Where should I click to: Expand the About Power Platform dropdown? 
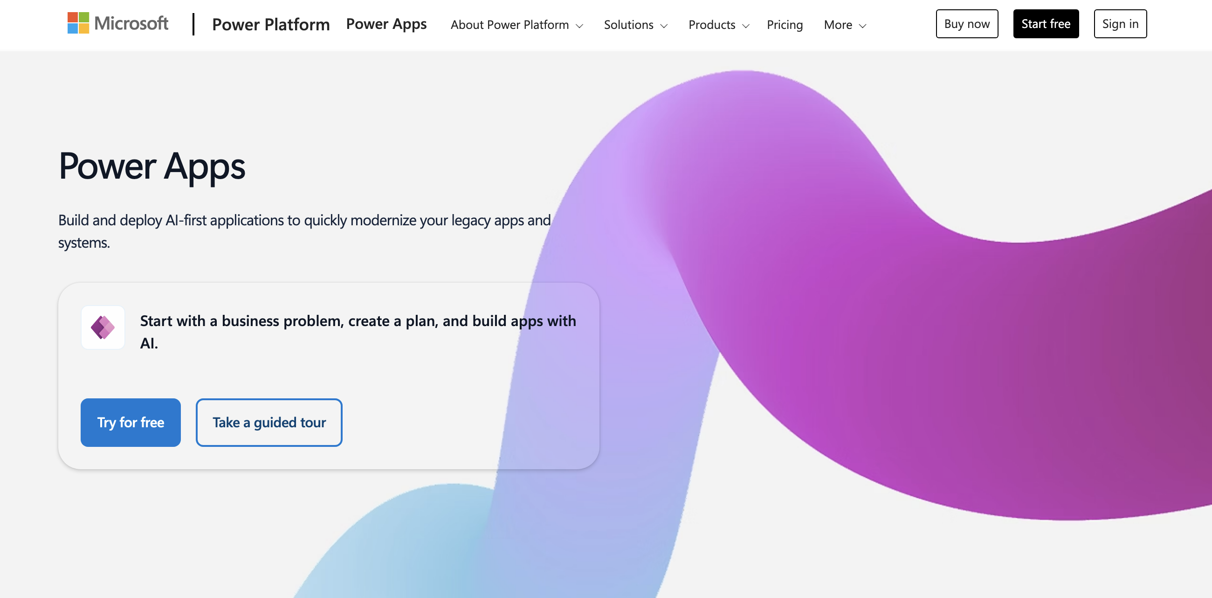(x=510, y=24)
